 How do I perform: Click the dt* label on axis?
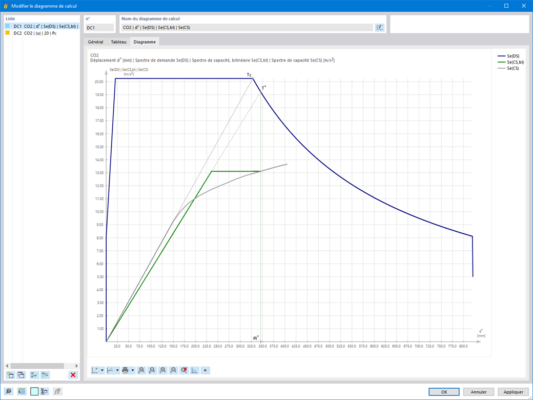pyautogui.click(x=256, y=338)
